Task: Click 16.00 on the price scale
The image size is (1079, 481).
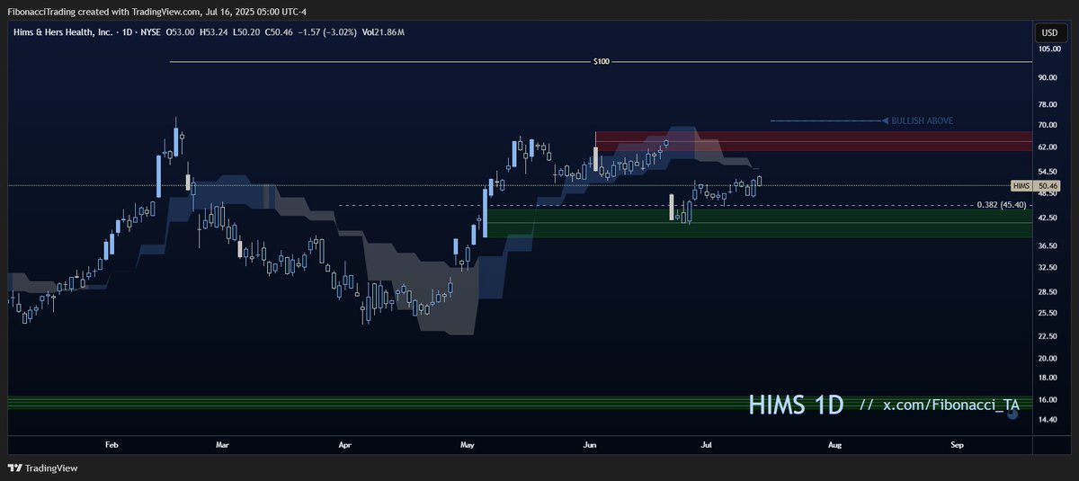Action: point(1047,399)
